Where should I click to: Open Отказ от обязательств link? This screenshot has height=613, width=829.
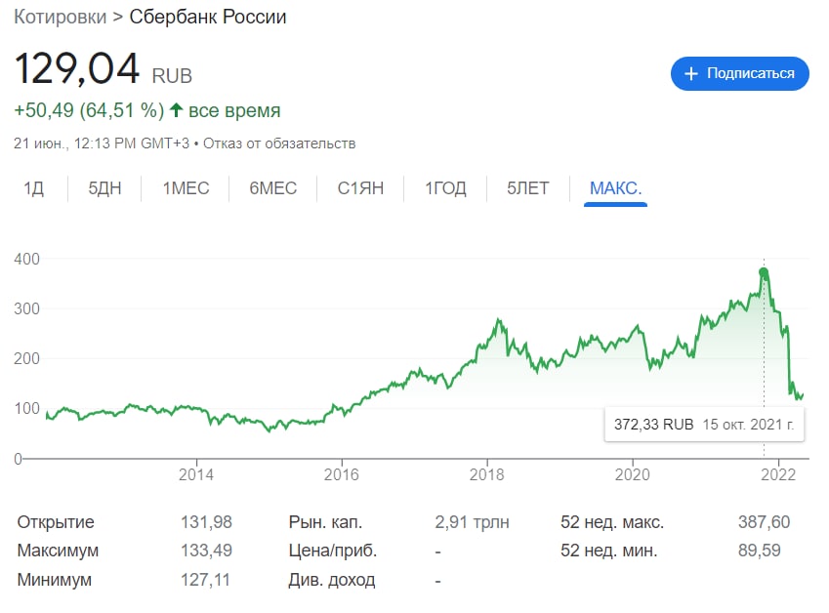coord(279,143)
